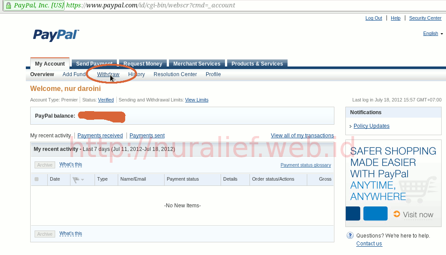Click the browser address bar URL

coord(151,5)
